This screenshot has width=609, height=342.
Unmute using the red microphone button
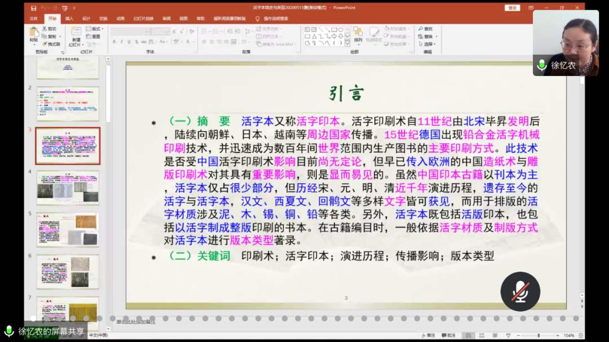pos(520,291)
